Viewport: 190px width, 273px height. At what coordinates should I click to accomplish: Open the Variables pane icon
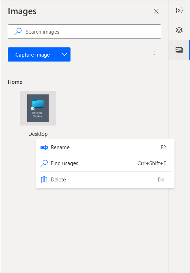click(x=179, y=10)
